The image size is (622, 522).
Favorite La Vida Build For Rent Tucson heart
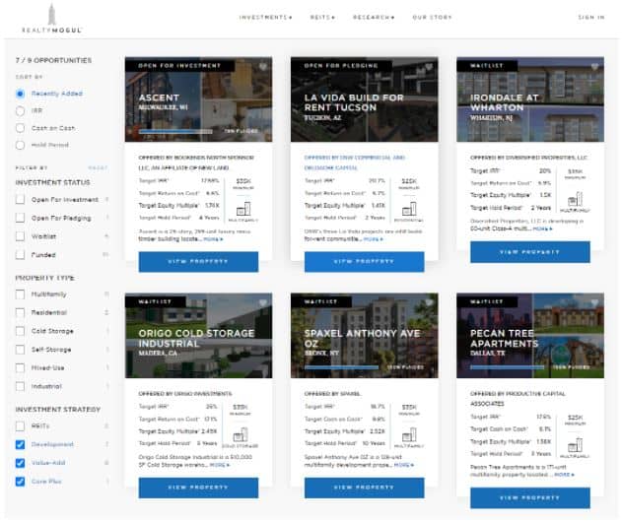(x=429, y=66)
